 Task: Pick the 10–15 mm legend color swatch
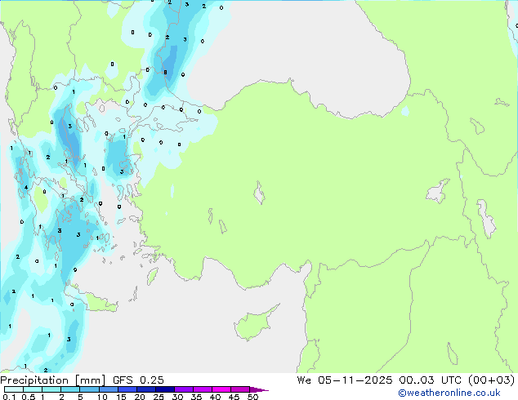coord(109,389)
